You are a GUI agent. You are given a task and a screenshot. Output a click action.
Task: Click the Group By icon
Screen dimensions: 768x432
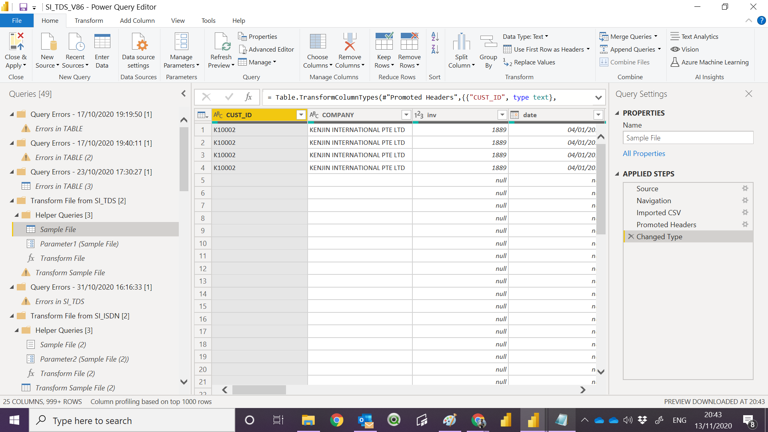tap(488, 42)
